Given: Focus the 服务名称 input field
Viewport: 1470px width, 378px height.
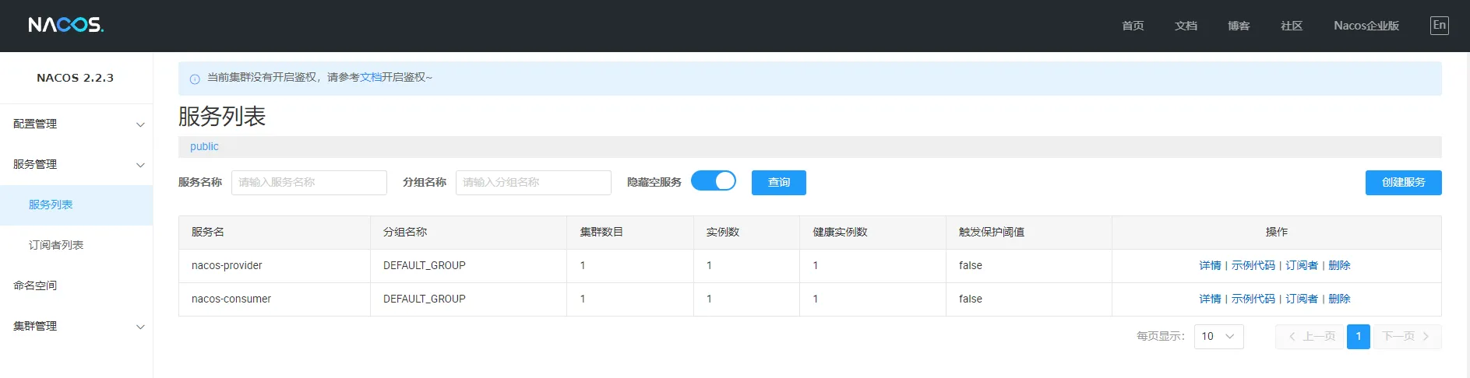Looking at the screenshot, I should pos(308,183).
